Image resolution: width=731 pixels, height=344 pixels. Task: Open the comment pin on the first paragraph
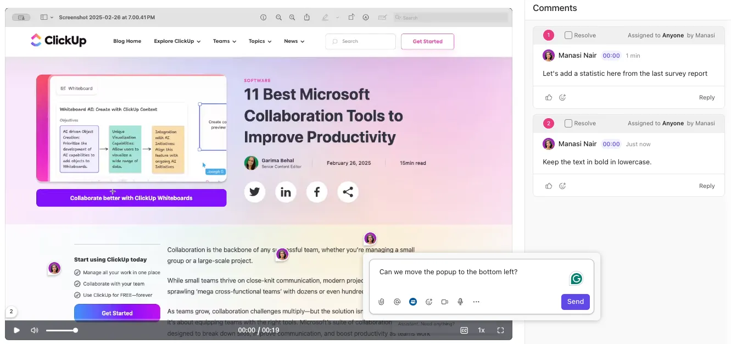[x=282, y=254]
